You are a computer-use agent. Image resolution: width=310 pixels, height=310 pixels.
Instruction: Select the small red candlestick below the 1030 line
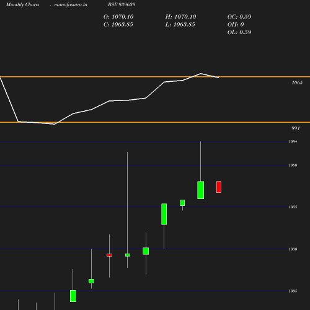(x=109, y=255)
